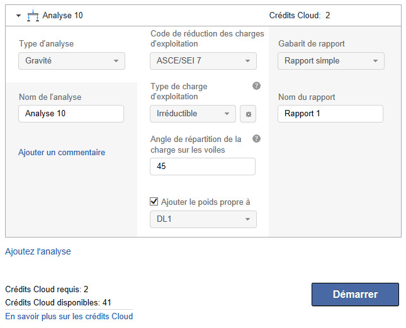
Task: Click the Crédits Cloud: 2 header label
Action: [300, 16]
